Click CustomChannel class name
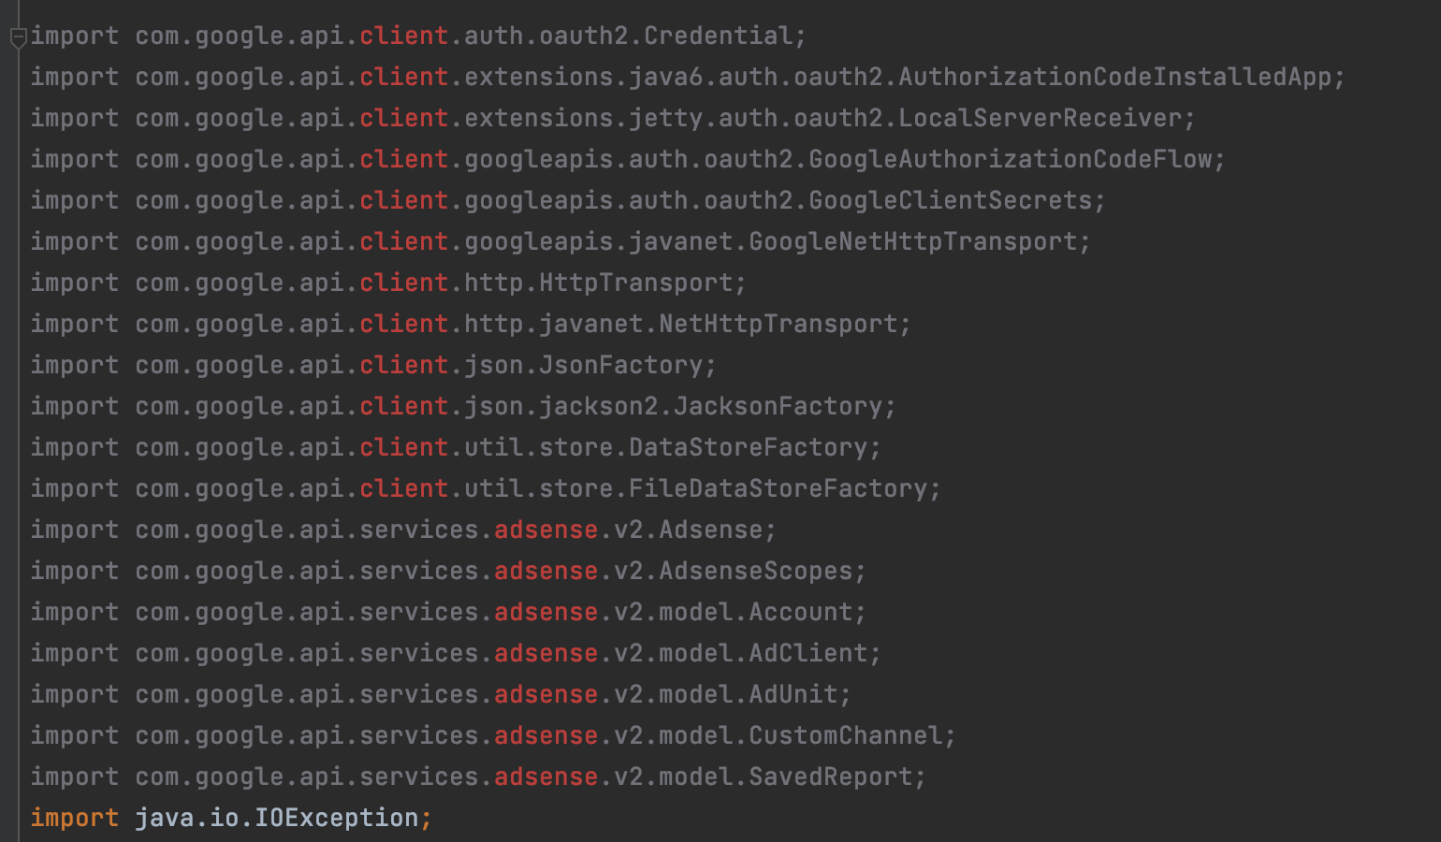Viewport: 1441px width, 842px height. point(846,735)
